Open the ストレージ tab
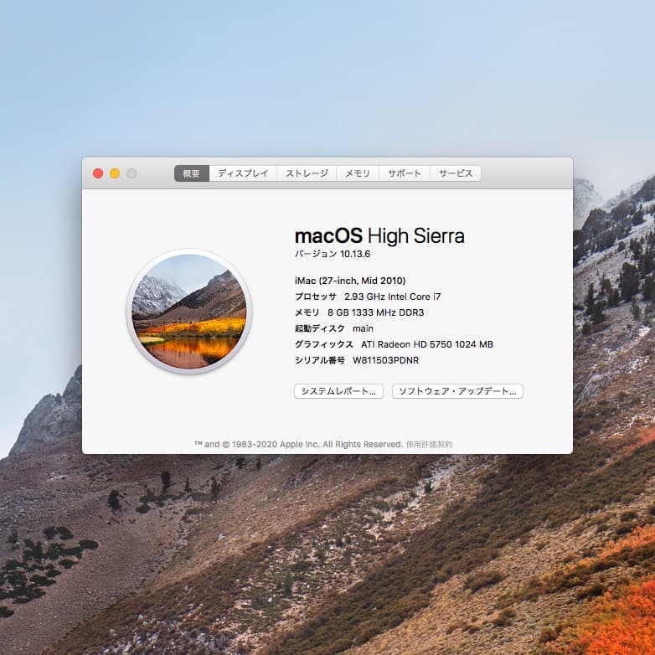This screenshot has height=655, width=655. (307, 173)
